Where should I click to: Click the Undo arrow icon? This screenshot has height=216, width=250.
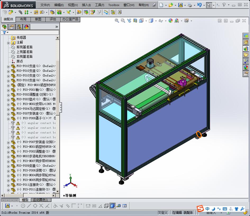199,5
